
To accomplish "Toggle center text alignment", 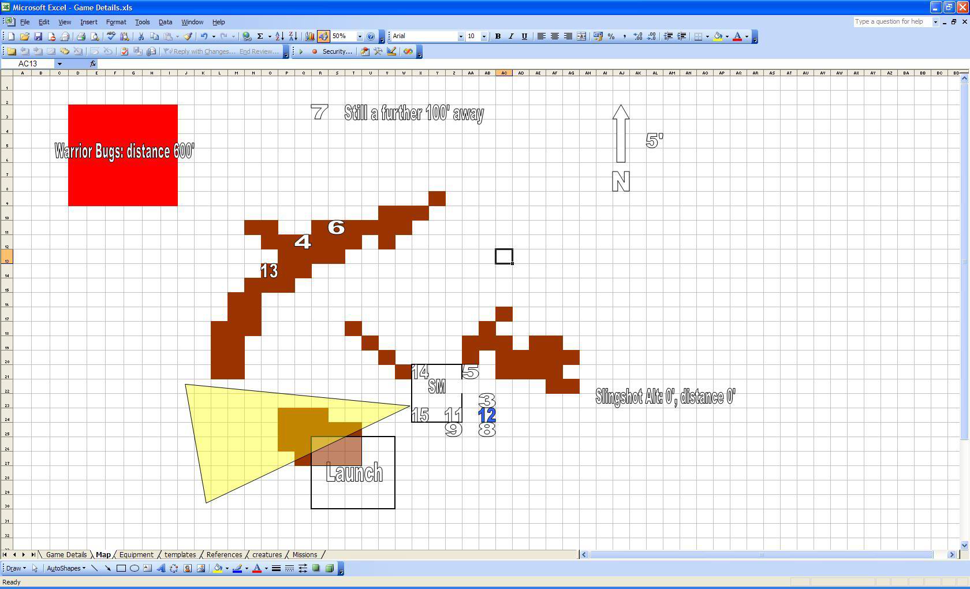I will 555,36.
